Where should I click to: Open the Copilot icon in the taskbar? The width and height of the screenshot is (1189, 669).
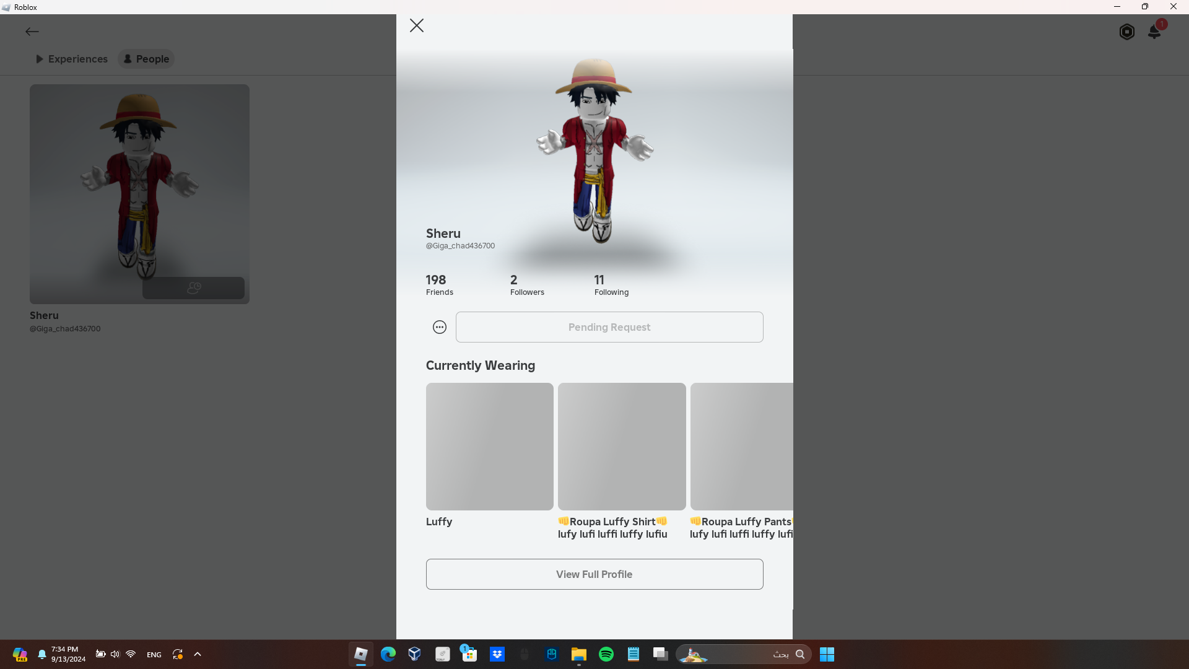pos(20,654)
